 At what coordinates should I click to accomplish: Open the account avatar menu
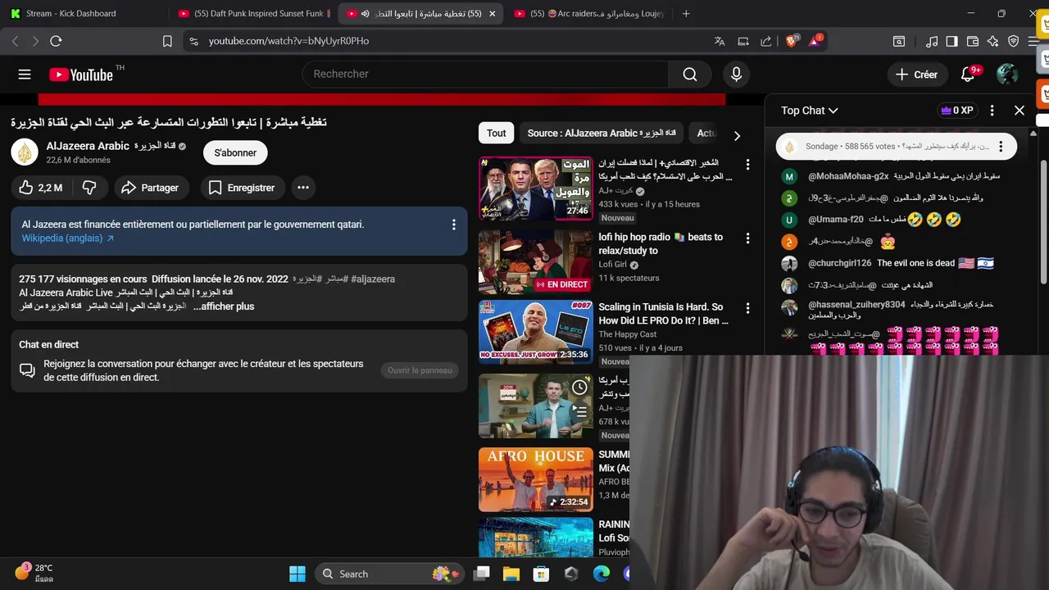(x=1007, y=75)
